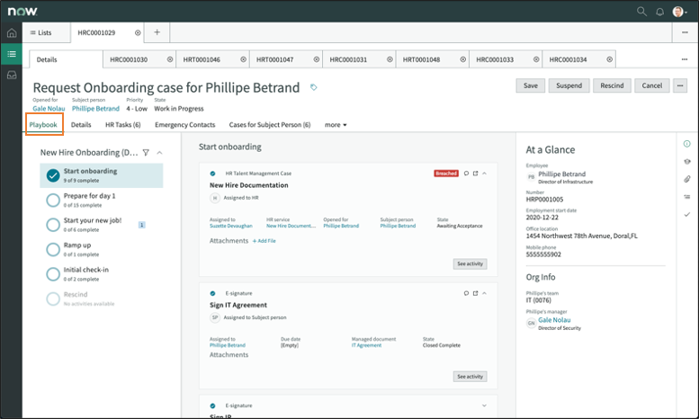Filter the New Hire Onboarding playbook
This screenshot has width=699, height=419.
pyautogui.click(x=146, y=153)
